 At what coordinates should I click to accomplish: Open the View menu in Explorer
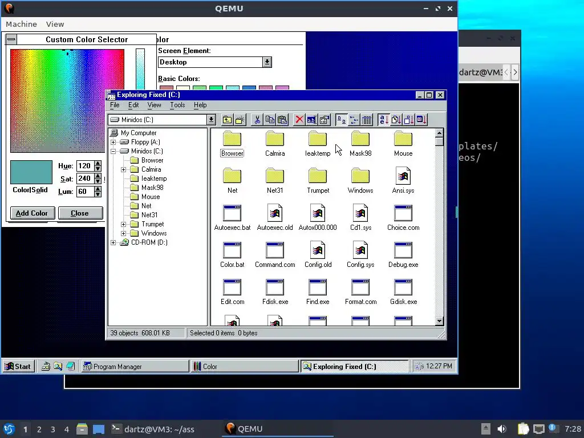click(x=154, y=105)
